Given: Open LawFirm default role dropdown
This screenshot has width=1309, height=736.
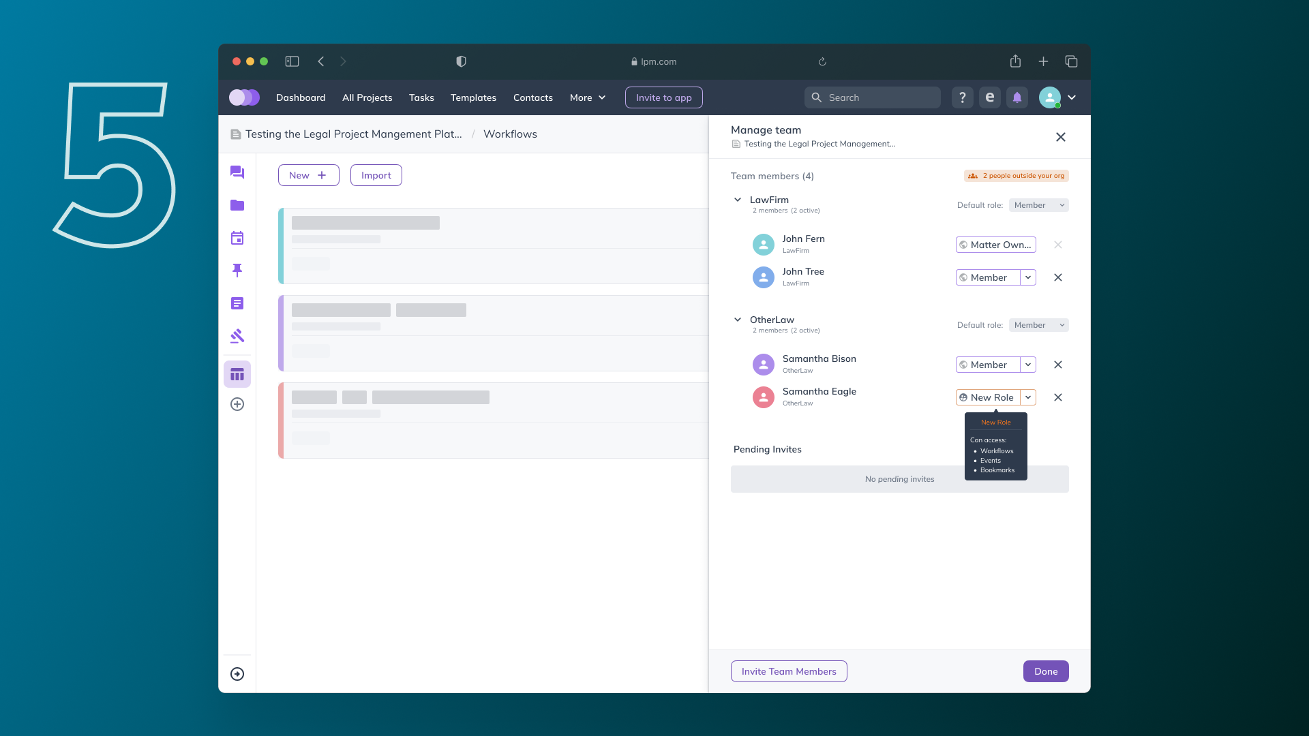Looking at the screenshot, I should pos(1038,205).
